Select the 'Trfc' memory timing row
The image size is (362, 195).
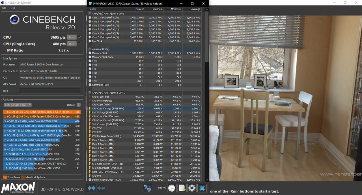tap(144, 81)
